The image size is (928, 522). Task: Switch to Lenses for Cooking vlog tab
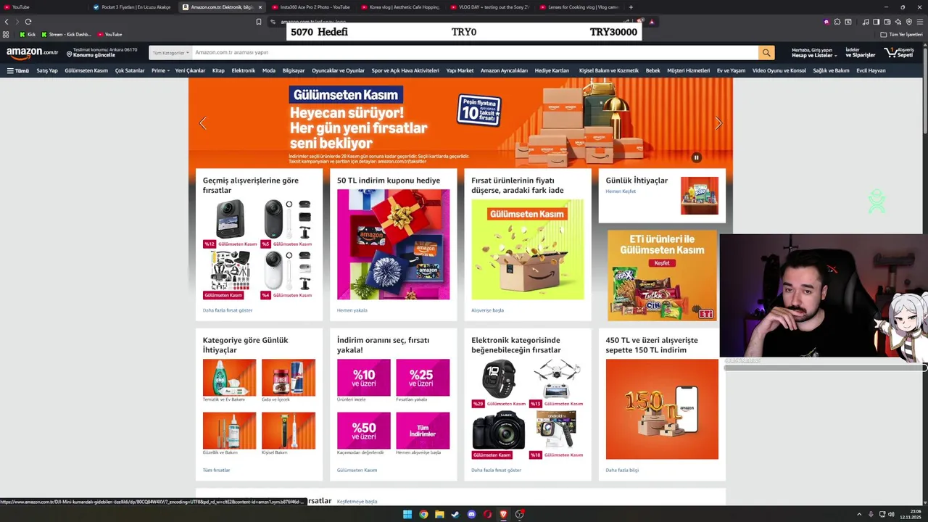point(579,7)
